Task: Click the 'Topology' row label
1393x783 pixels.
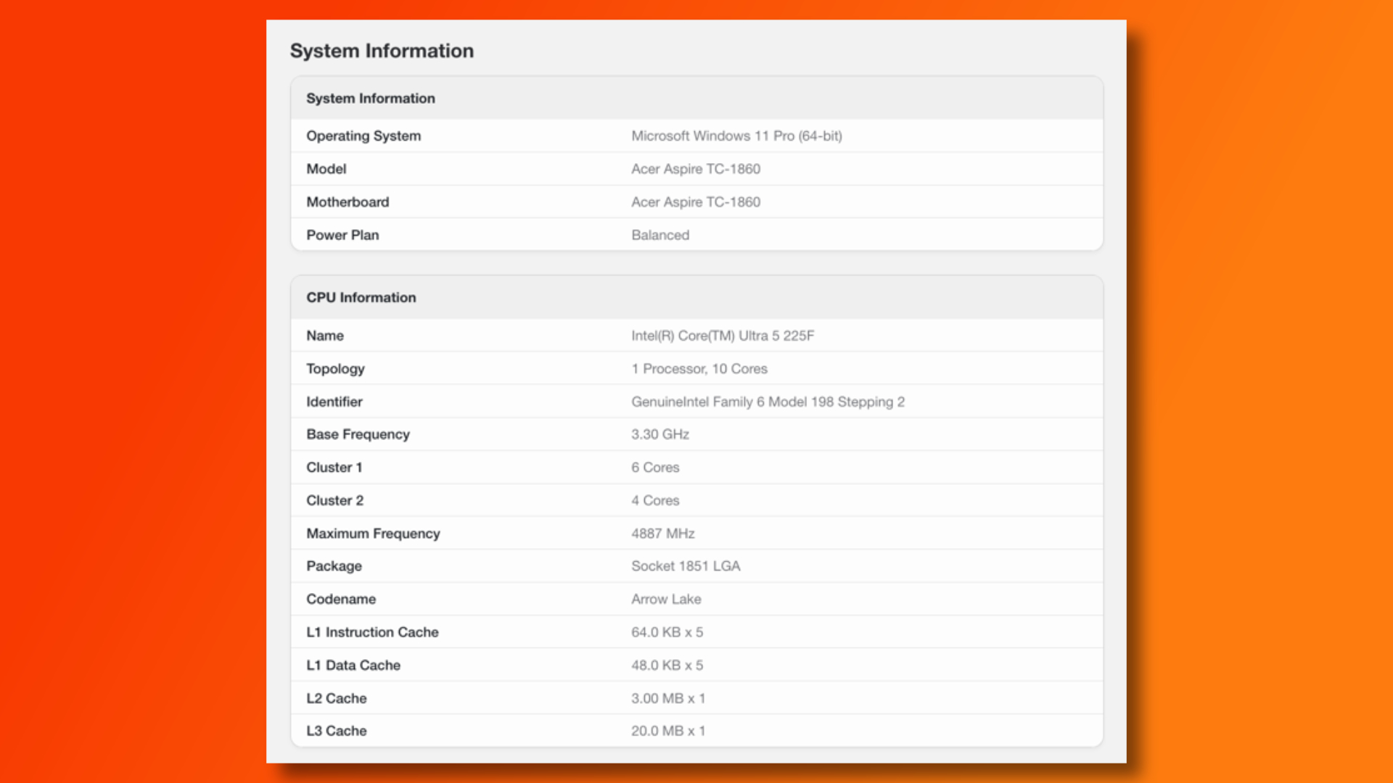Action: (335, 369)
